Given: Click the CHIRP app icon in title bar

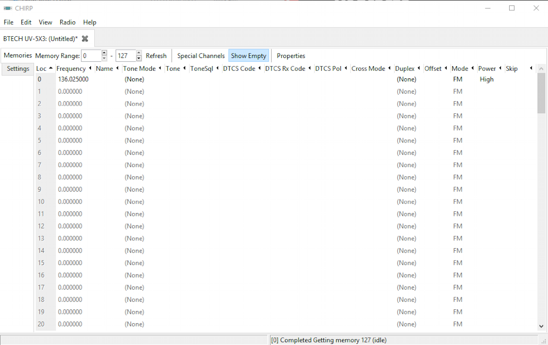Looking at the screenshot, I should 8,8.
